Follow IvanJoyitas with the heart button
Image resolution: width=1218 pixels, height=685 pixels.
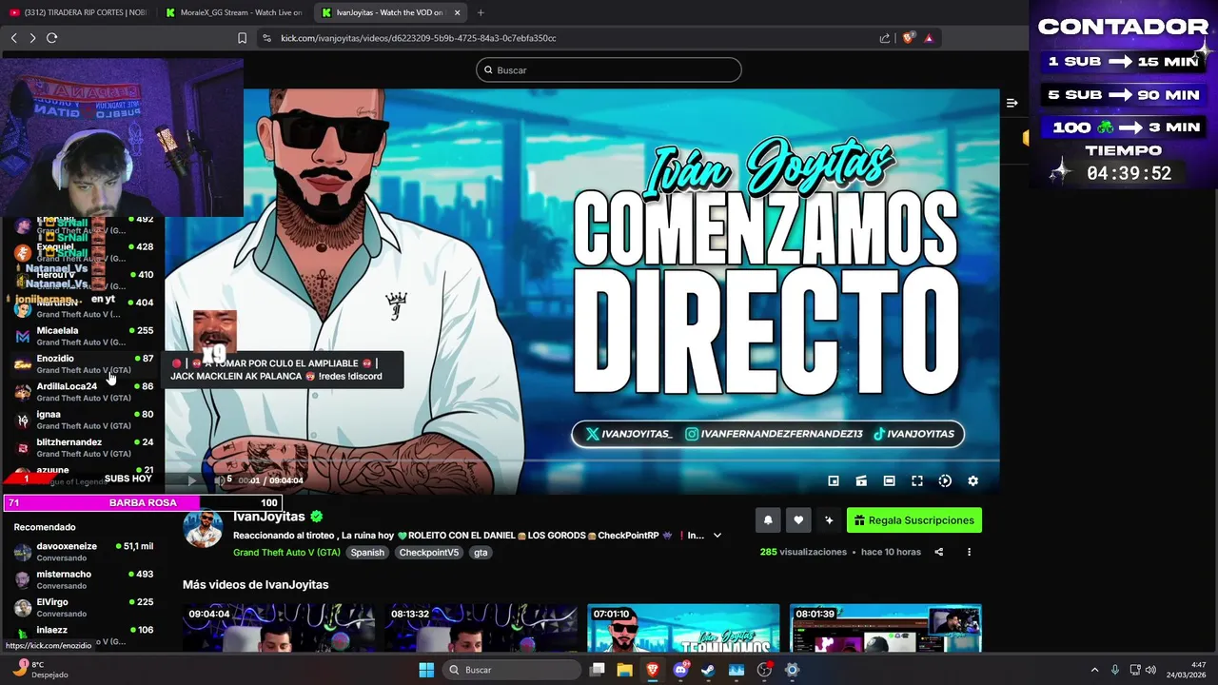(798, 520)
